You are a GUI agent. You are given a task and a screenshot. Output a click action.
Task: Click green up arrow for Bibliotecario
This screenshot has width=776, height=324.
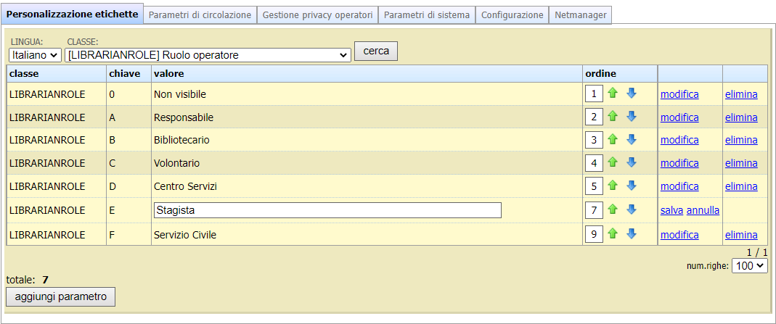[613, 140]
